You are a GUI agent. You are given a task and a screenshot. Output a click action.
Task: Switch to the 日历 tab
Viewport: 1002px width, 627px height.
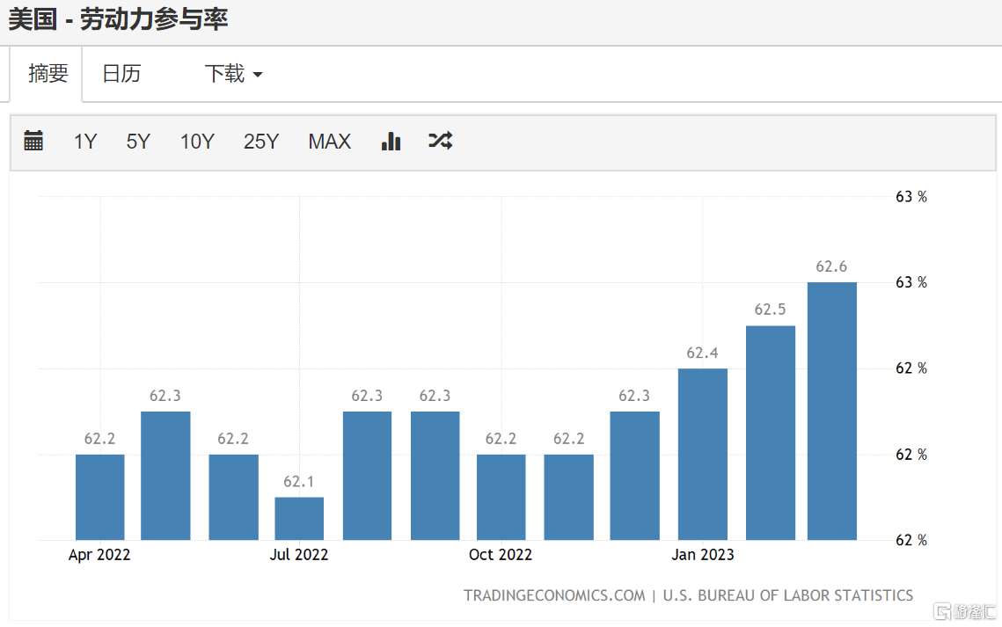(121, 74)
